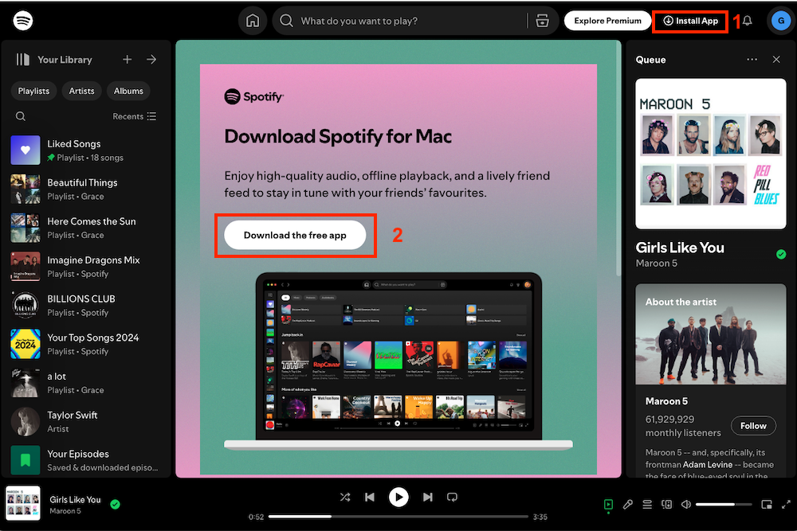797x531 pixels.
Task: Click Girls Like You title in Queue panel
Action: point(680,248)
